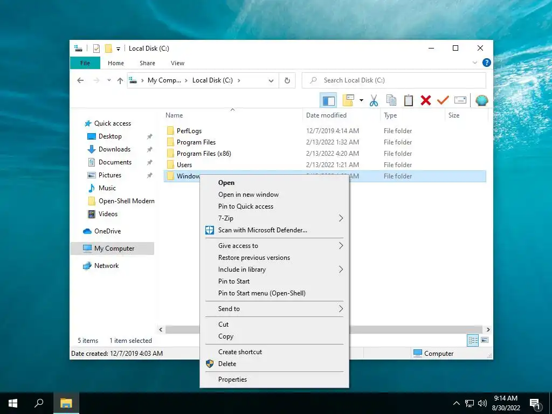Click the blue Help question mark icon
This screenshot has width=552, height=414.
(487, 63)
